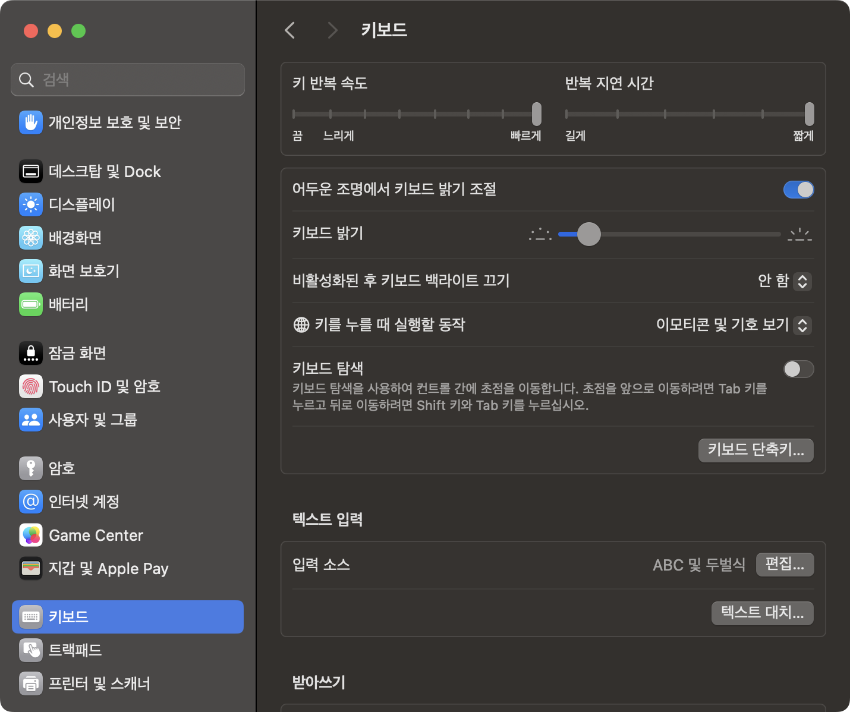Enable the 키보드 탐색 switch

tap(798, 369)
